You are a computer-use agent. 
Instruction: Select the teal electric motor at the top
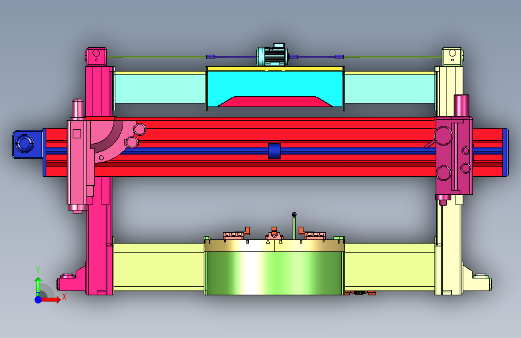272,55
